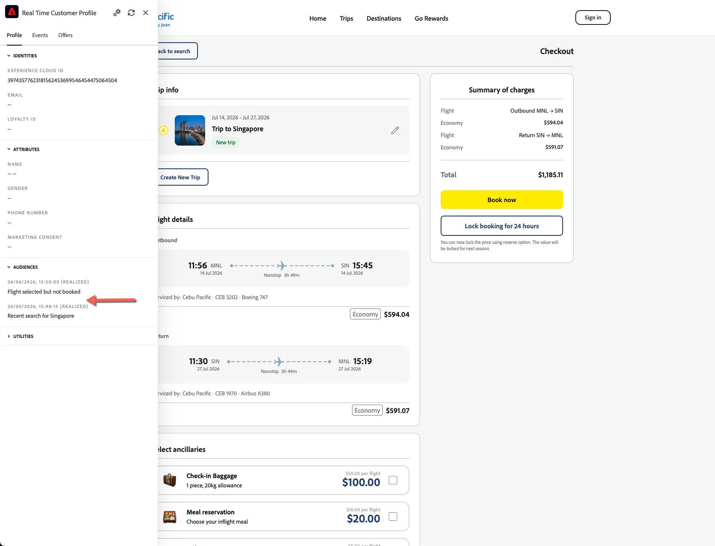Screen dimensions: 715x546
Task: Click the New trip tag
Action: [x=226, y=143]
